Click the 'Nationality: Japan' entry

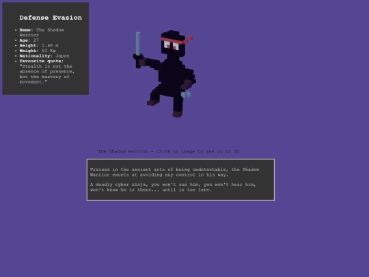pyautogui.click(x=44, y=56)
